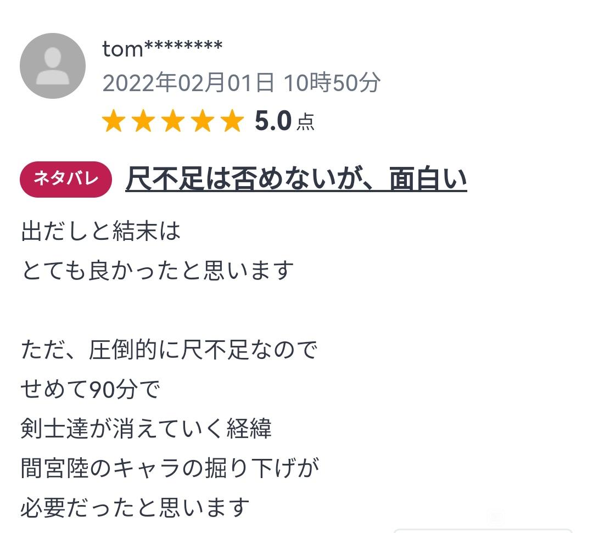Viewport: 593px width, 533px height.
Task: Click the line とても良かったと思います
Action: (158, 271)
